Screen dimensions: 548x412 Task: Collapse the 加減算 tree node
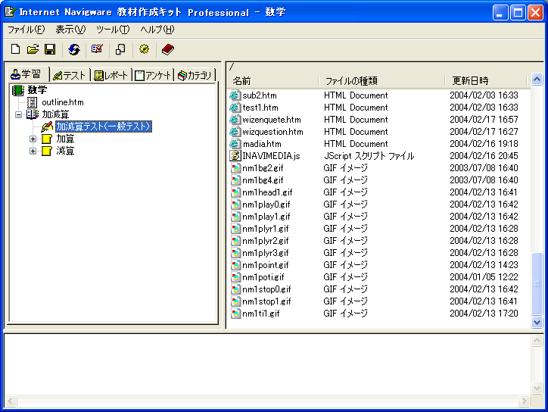point(18,114)
